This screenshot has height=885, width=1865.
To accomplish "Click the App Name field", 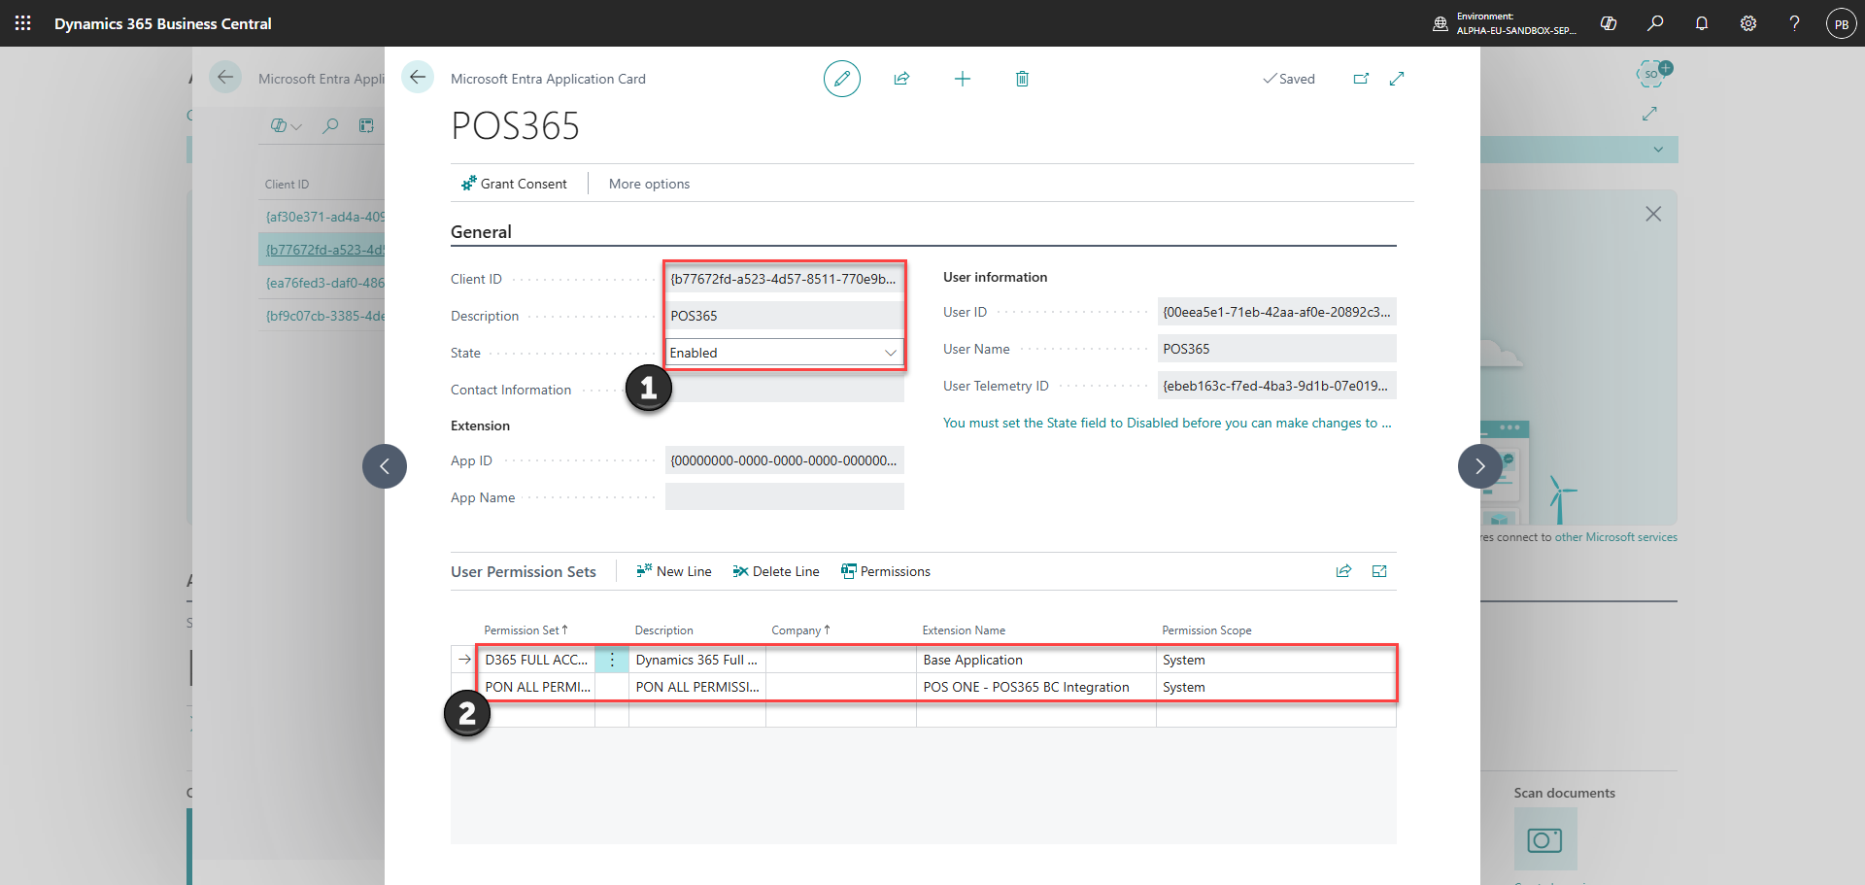I will pos(785,497).
